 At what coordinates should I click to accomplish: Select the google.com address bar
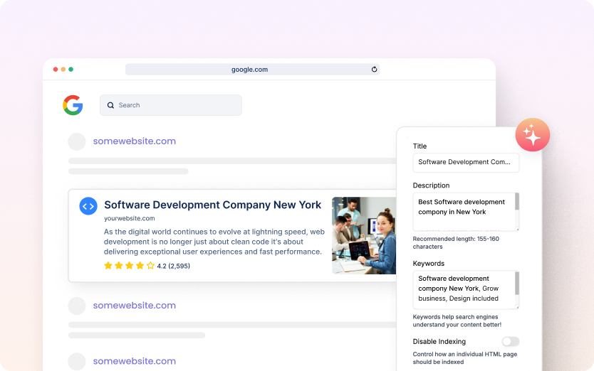tap(249, 70)
